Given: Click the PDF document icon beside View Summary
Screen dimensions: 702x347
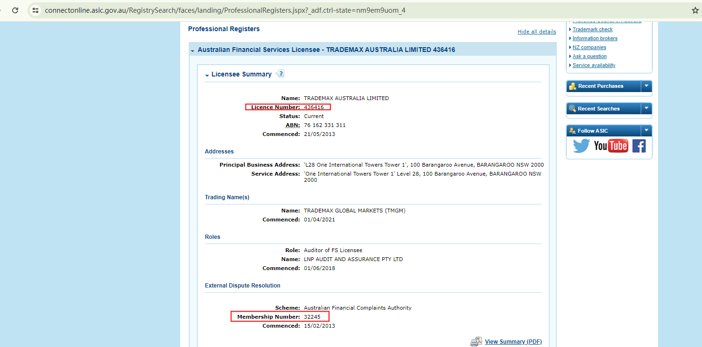Looking at the screenshot, I should 476,342.
